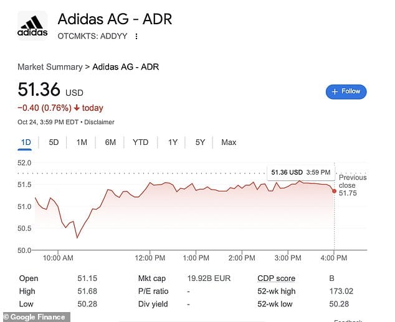Switch to 6M chart range

[x=110, y=142]
